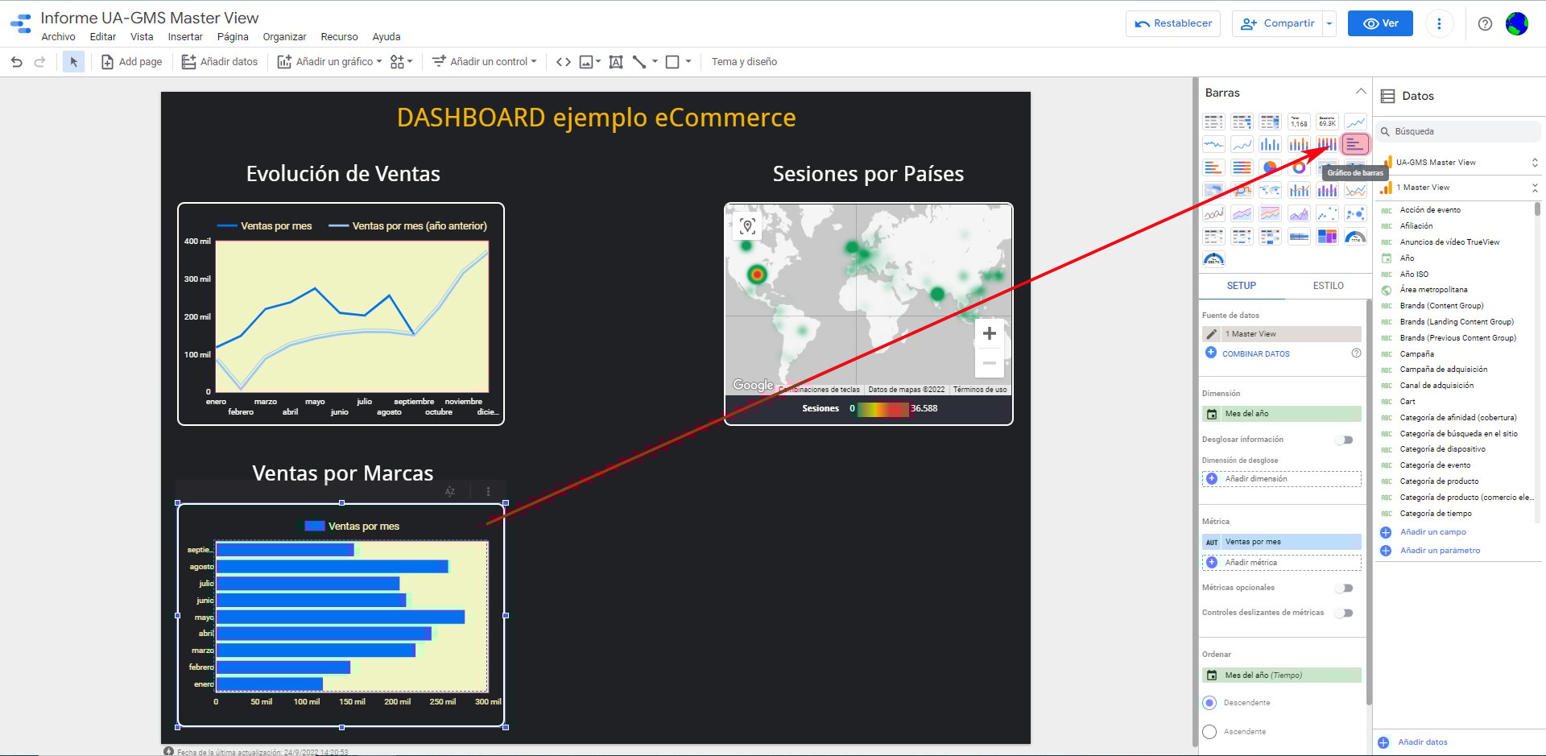Screen dimensions: 1546x756
Task: Open the Añadir un control dropdown
Action: point(484,62)
